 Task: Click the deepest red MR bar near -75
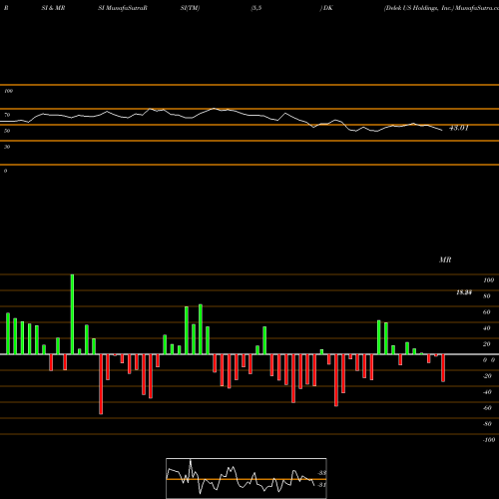click(x=101, y=384)
